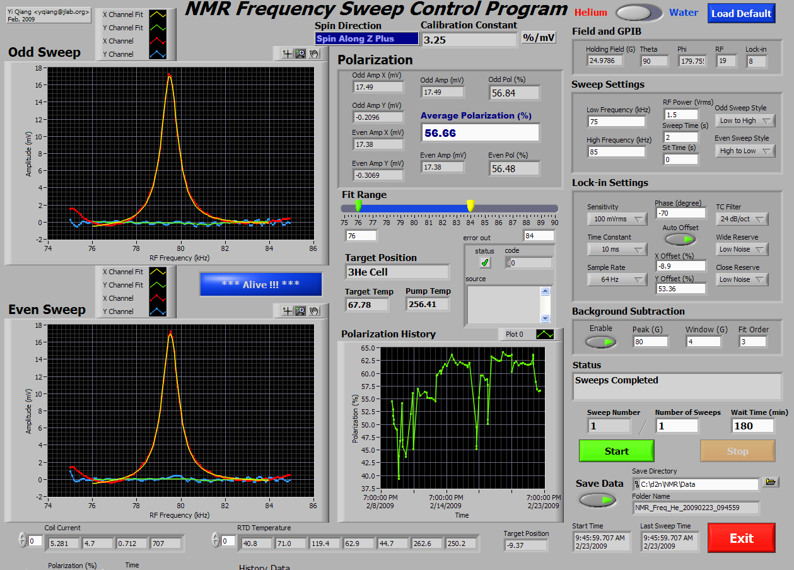Click the green Start button

click(617, 451)
